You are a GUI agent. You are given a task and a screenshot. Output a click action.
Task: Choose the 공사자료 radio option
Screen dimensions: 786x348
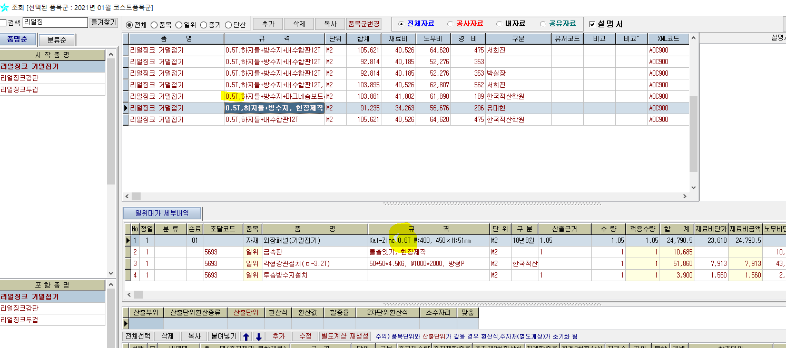[x=450, y=24]
